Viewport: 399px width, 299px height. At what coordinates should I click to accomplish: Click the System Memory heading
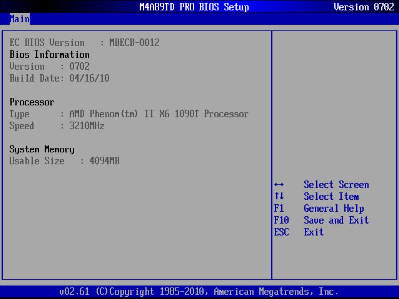[41, 149]
